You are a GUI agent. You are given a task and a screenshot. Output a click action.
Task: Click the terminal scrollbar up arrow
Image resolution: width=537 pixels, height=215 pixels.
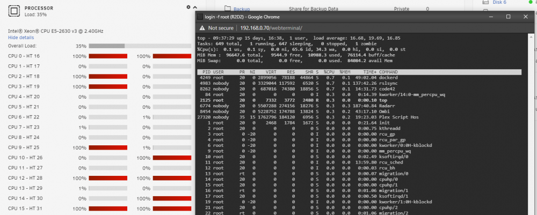coord(531,37)
